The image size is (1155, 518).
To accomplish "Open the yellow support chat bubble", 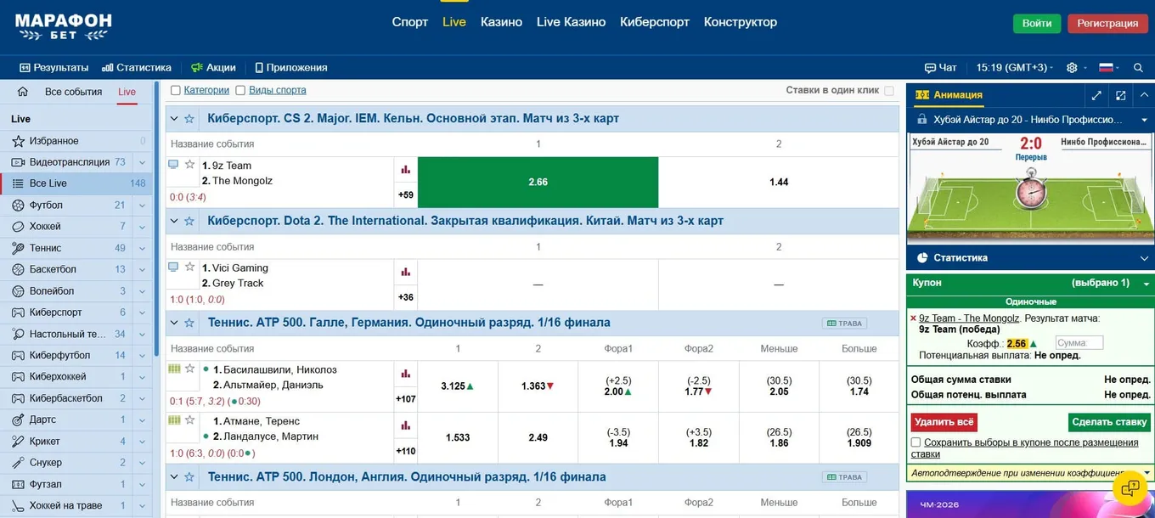I will tap(1130, 488).
